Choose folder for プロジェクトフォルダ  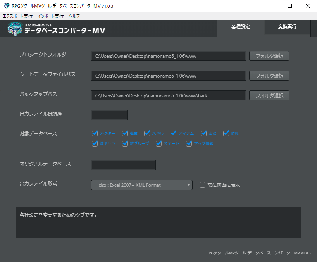click(269, 56)
